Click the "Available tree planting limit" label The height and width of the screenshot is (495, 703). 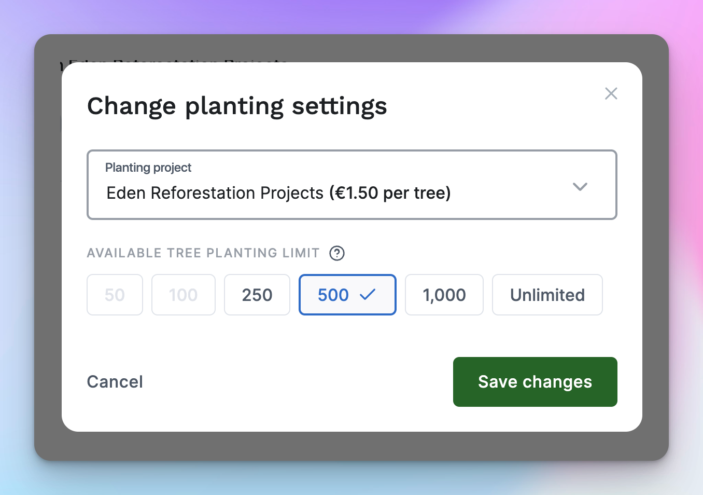[x=203, y=253]
